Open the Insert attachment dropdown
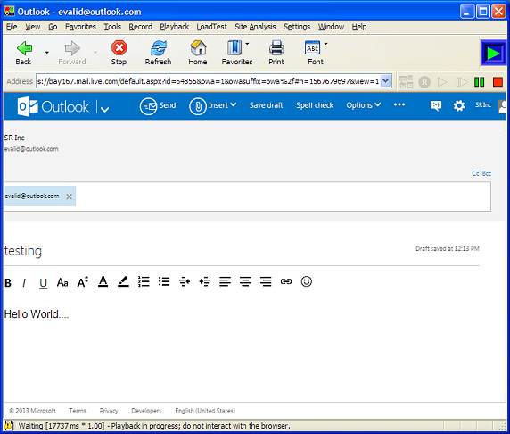 click(x=213, y=106)
